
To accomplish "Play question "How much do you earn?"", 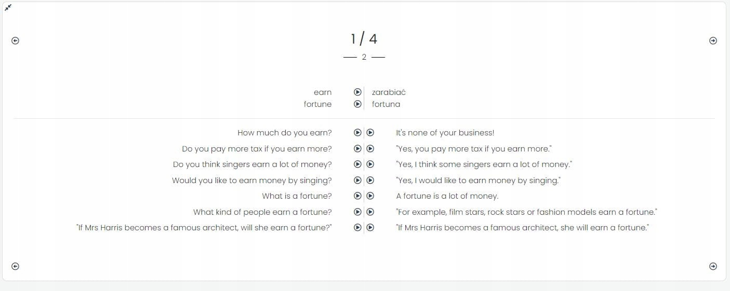I will click(x=357, y=133).
